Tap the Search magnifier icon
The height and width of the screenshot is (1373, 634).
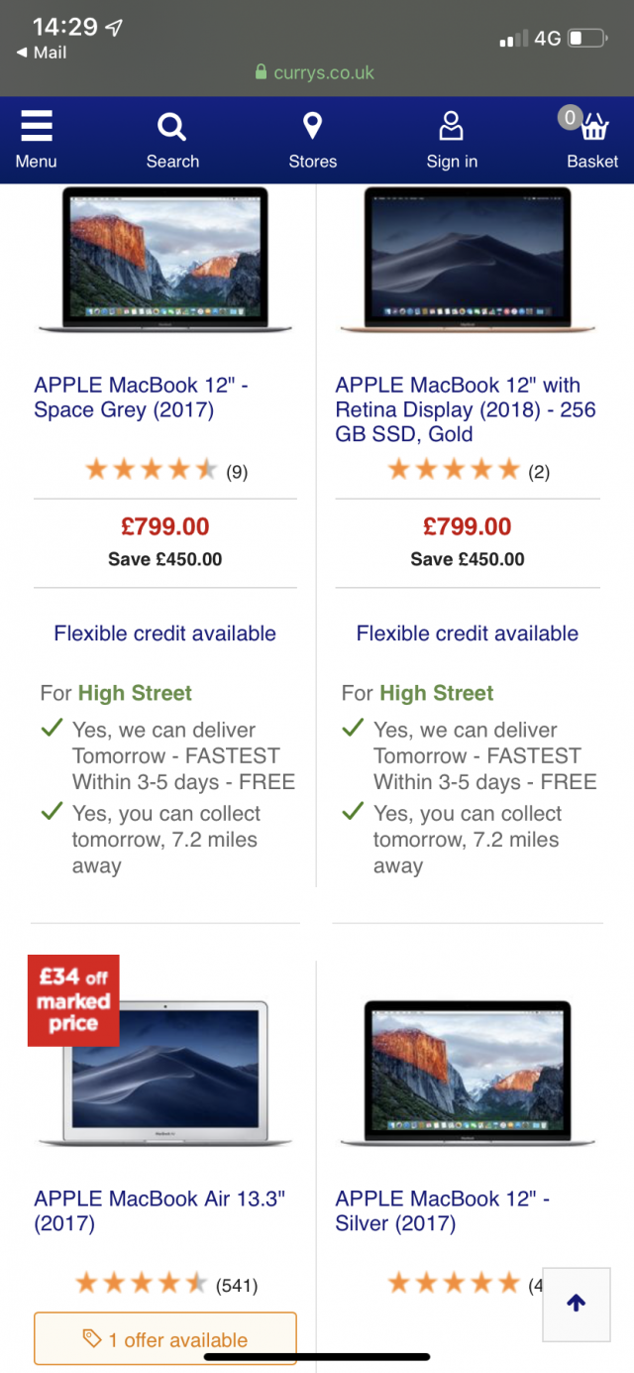172,129
